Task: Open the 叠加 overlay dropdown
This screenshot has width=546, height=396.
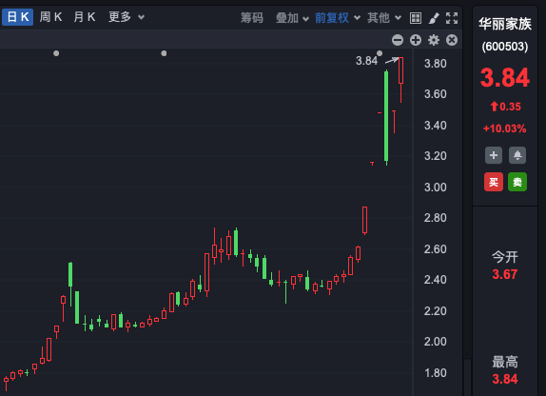Action: coord(292,18)
